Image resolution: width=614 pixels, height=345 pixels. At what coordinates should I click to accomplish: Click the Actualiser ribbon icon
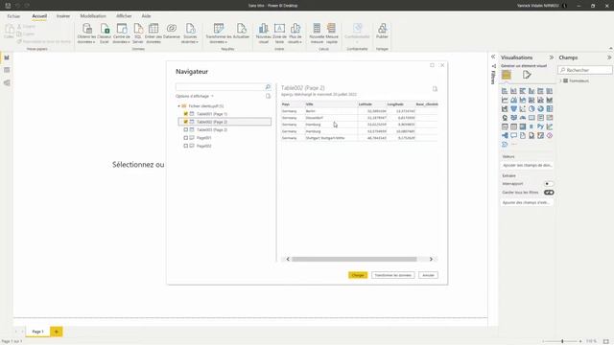pyautogui.click(x=241, y=29)
